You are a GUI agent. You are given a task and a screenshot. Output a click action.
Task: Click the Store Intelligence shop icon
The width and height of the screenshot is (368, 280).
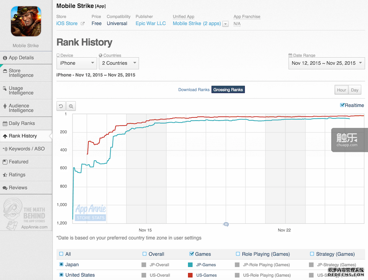[x=5, y=71]
